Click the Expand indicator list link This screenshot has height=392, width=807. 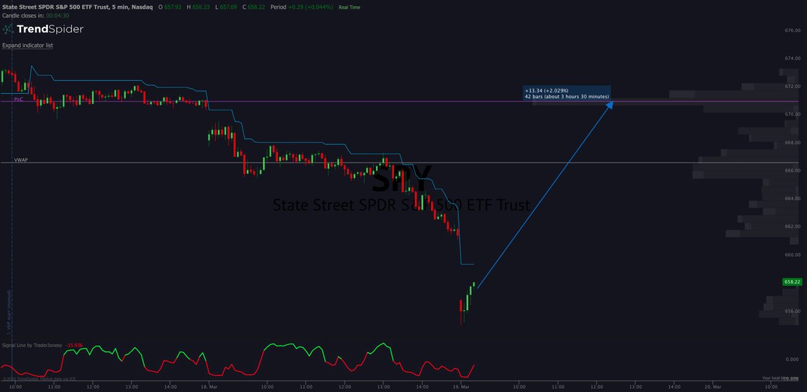point(28,46)
